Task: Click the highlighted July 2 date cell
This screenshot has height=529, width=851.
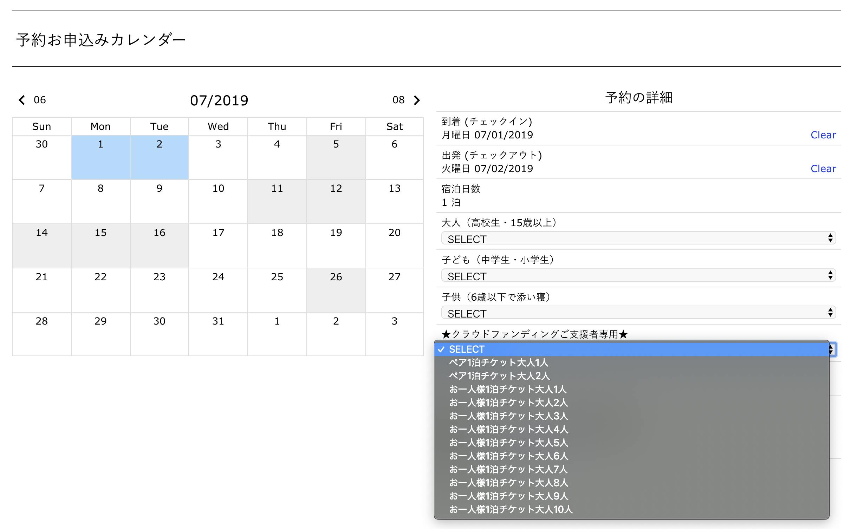Action: pyautogui.click(x=159, y=157)
